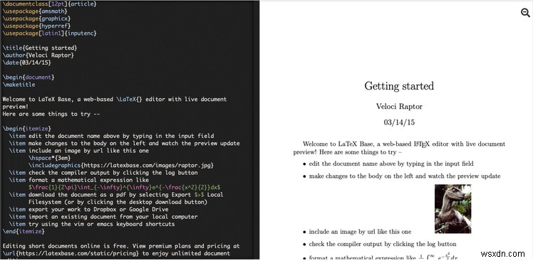Click the \date{03/14/15} line
This screenshot has width=533, height=261.
tap(27, 63)
